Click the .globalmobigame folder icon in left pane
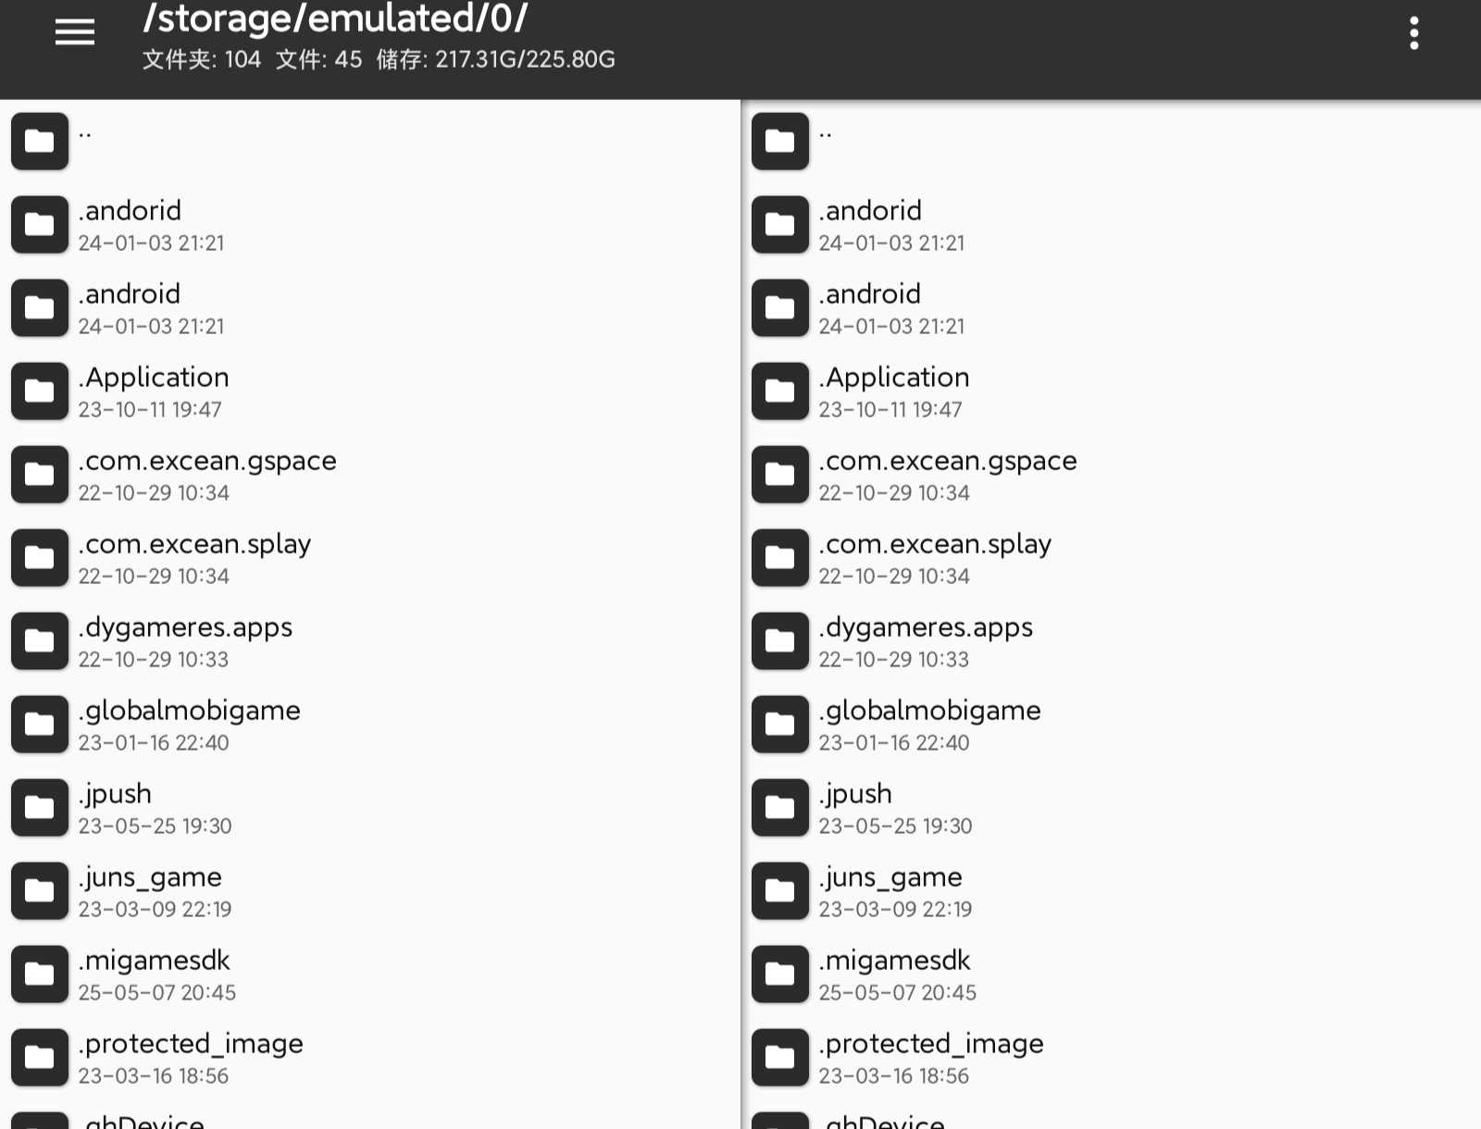 40,725
